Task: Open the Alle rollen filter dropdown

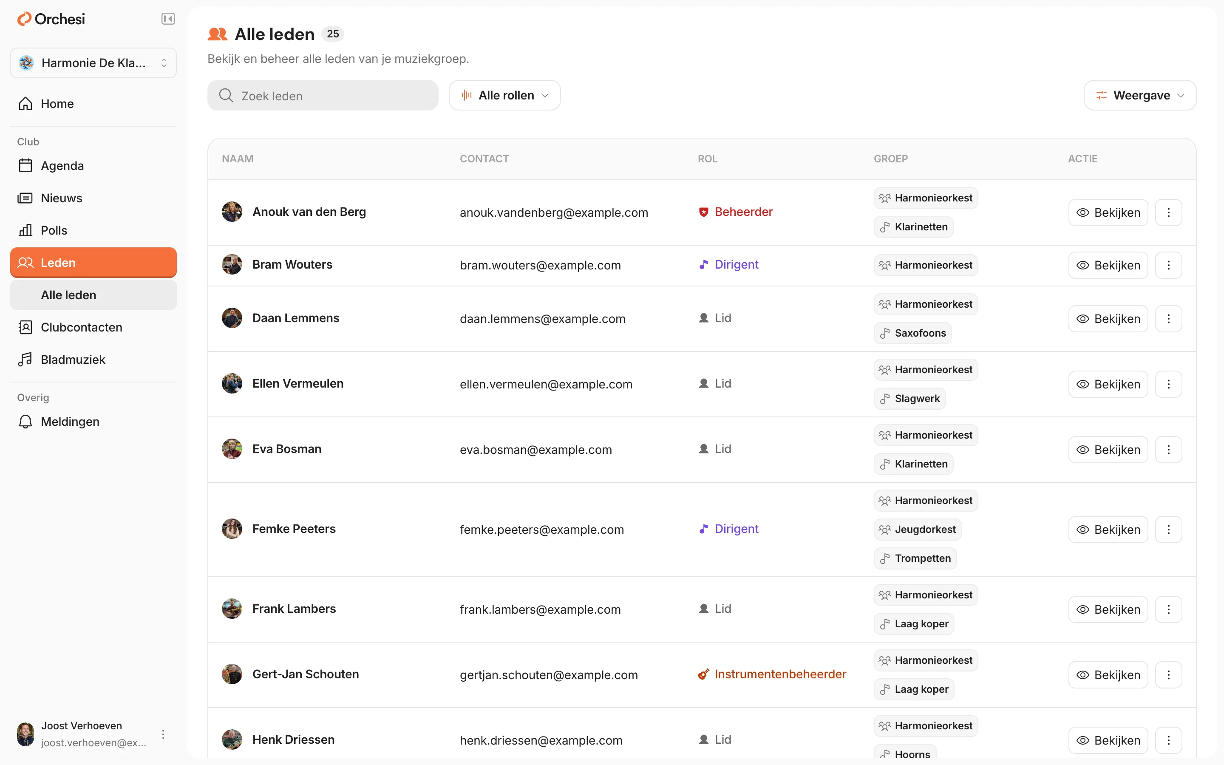Action: pos(504,95)
